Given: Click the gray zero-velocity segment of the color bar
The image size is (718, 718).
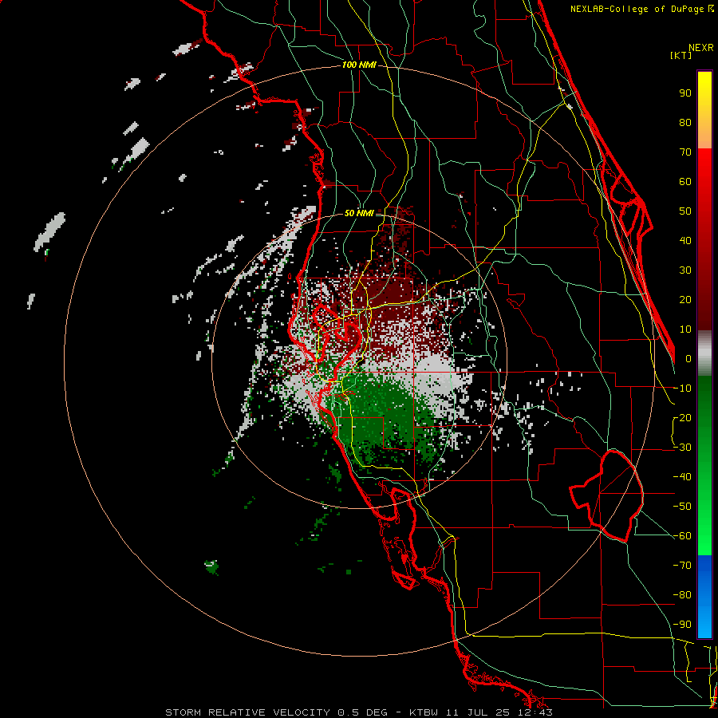Looking at the screenshot, I should pos(704,353).
